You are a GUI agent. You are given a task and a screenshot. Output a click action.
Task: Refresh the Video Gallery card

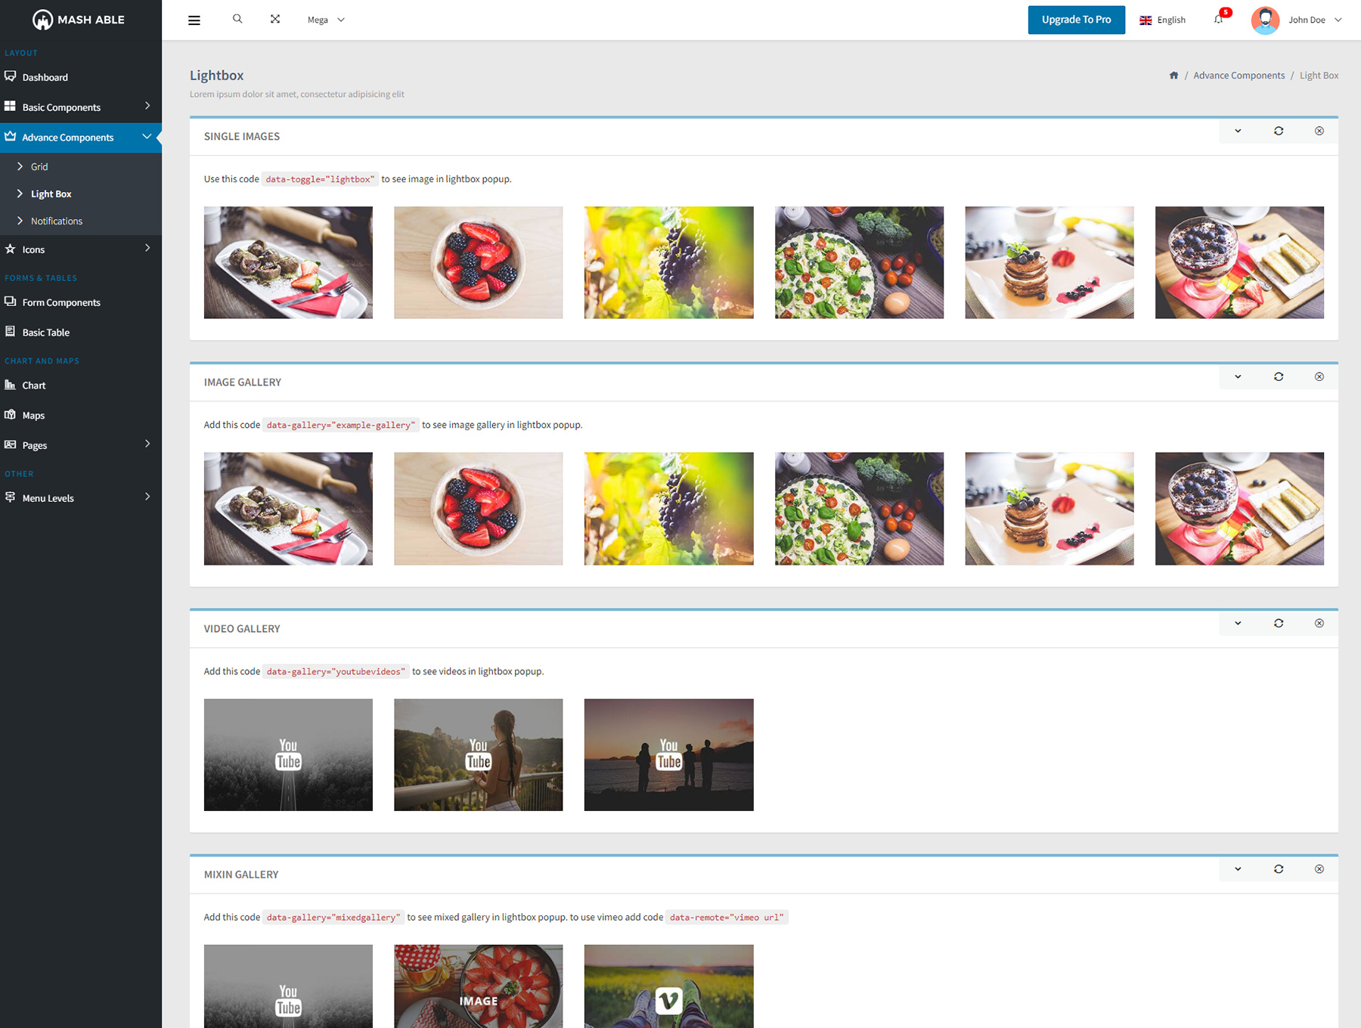click(1279, 623)
